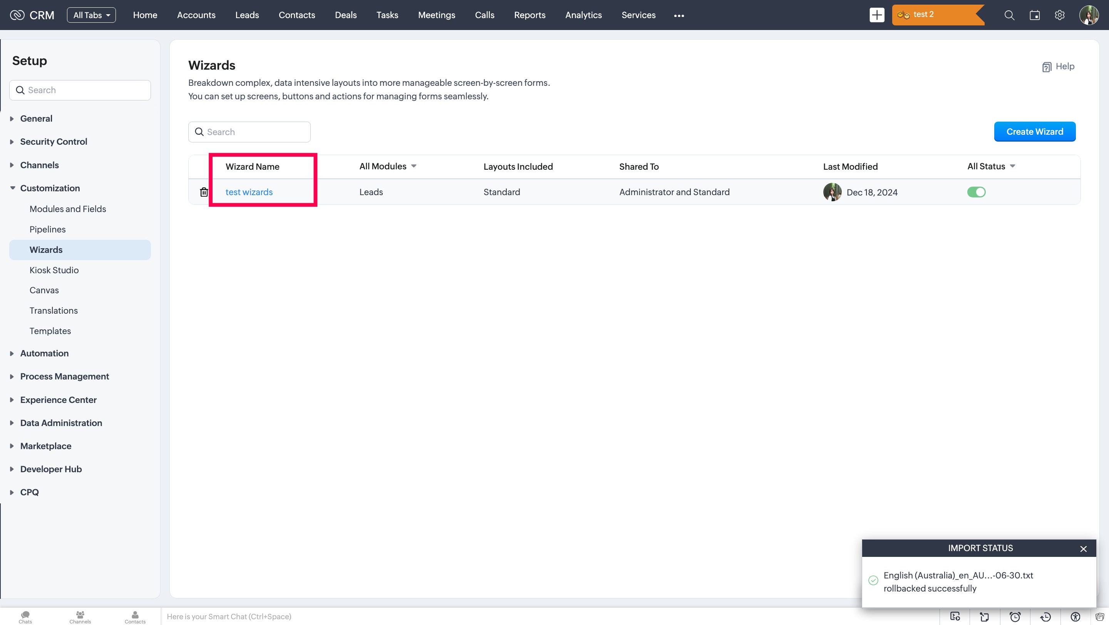Open the setup gear icon
This screenshot has height=625, width=1109.
[1059, 15]
